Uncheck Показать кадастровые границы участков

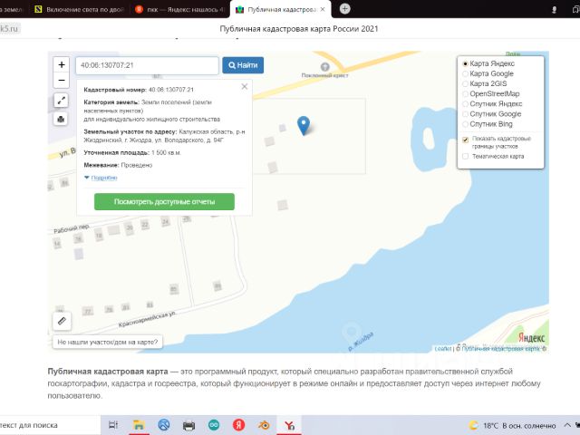coord(466,140)
